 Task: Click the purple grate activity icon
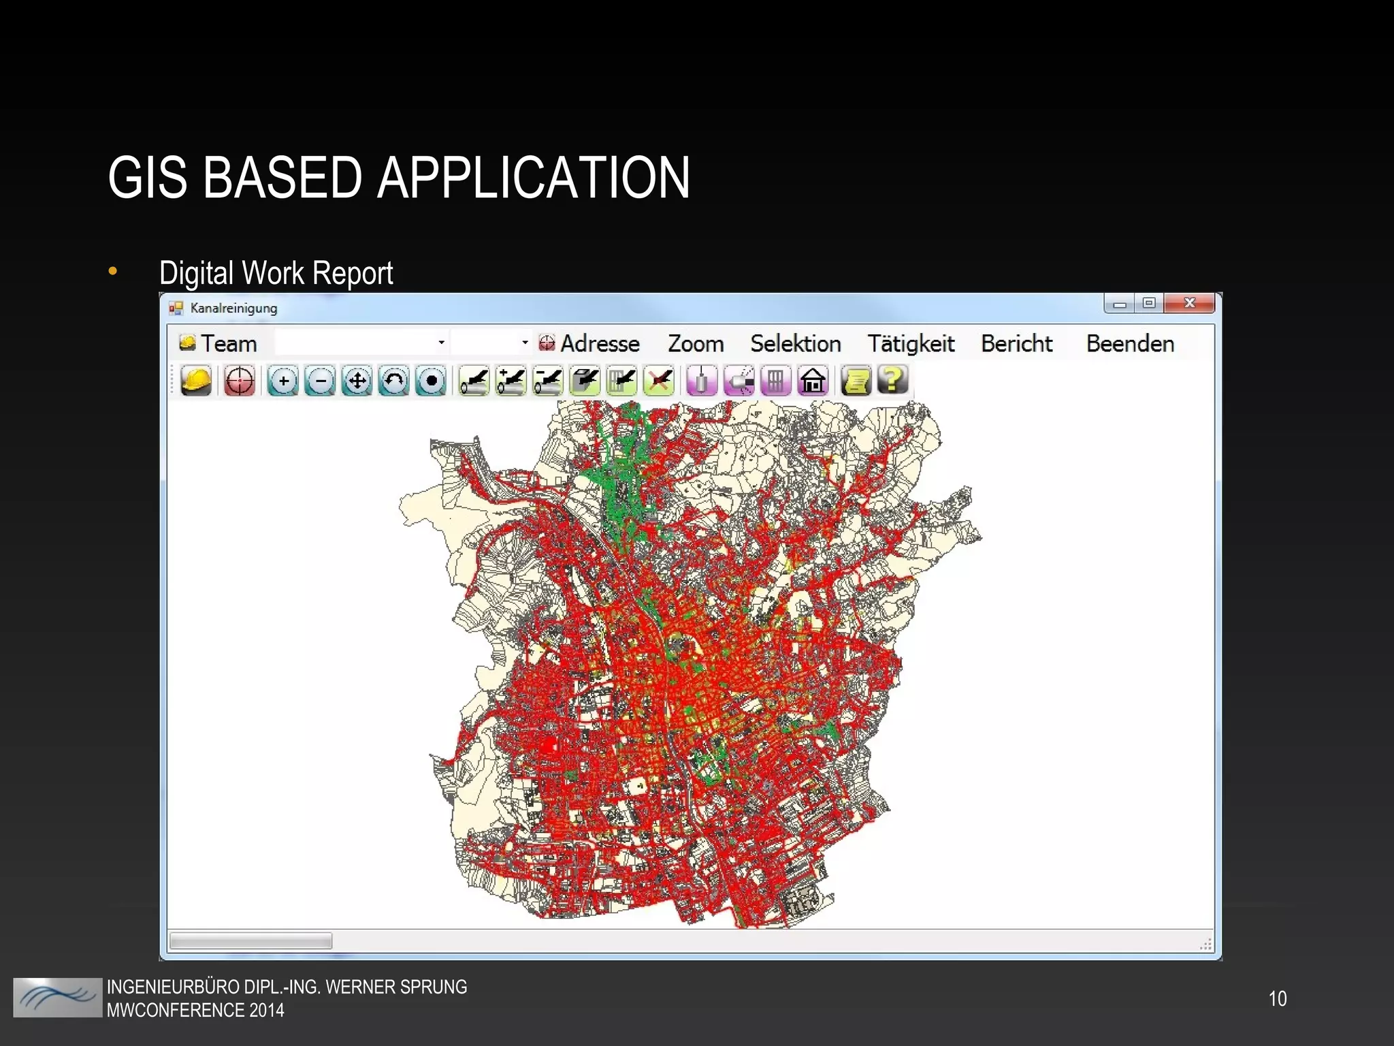(776, 381)
